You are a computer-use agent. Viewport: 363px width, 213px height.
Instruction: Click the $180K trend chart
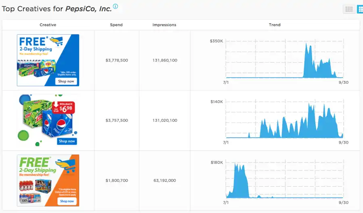[x=285, y=179]
